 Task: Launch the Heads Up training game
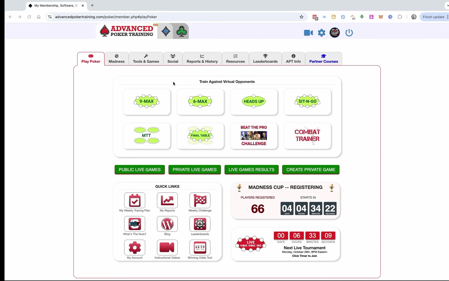tap(254, 102)
